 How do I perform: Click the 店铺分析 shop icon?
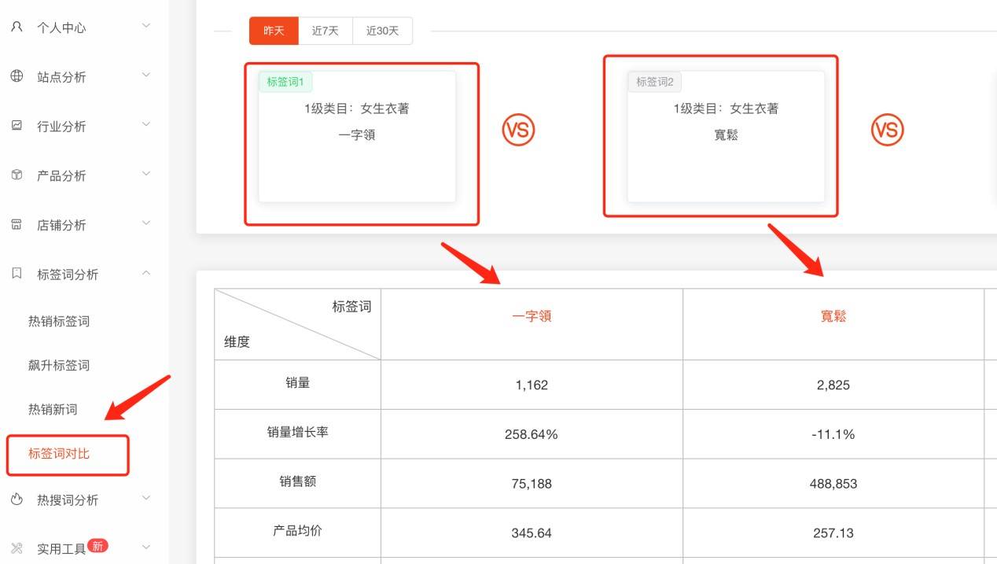click(x=17, y=224)
